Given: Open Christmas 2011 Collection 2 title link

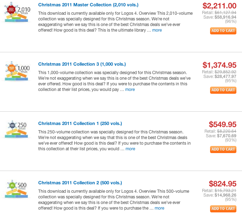Looking at the screenshot, I should click(x=80, y=183).
